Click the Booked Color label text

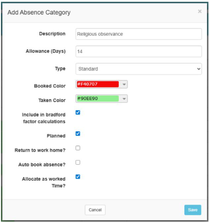pos(50,86)
